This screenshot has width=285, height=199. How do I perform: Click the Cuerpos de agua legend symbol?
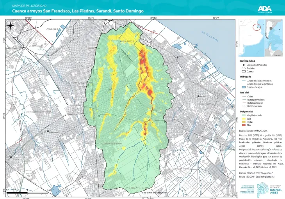(x=243, y=87)
